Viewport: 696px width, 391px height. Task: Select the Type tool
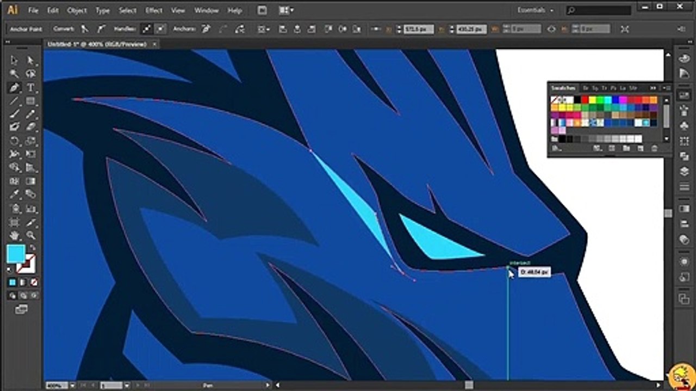tap(30, 87)
